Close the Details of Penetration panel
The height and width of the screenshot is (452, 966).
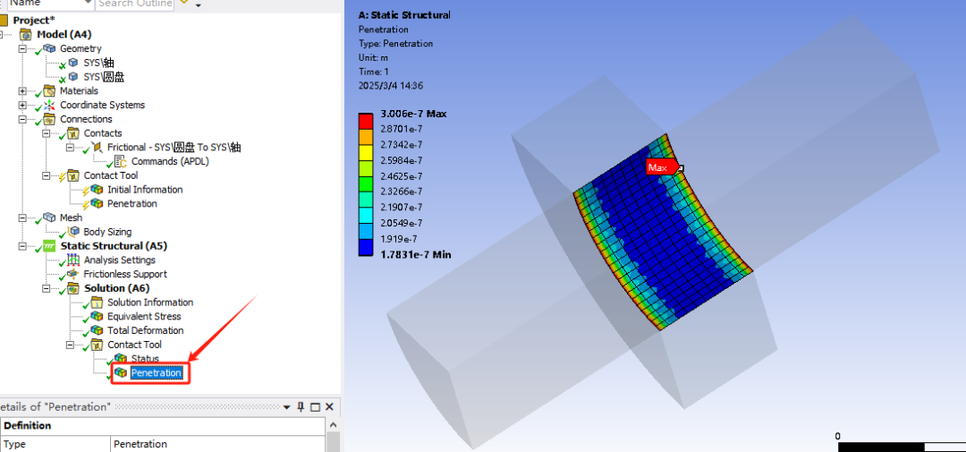(329, 407)
